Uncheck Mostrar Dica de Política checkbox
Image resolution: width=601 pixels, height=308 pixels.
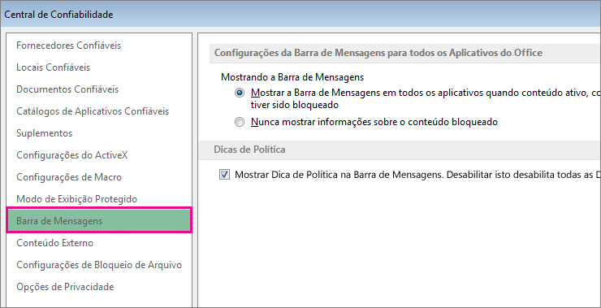[x=224, y=175]
